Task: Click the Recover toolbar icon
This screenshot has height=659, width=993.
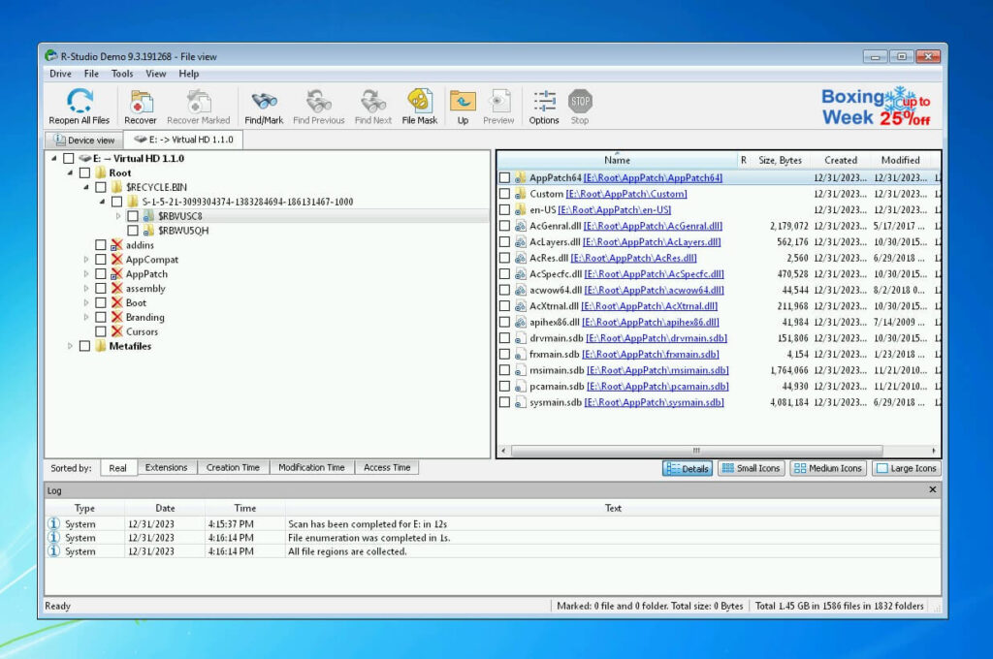Action: pos(140,105)
